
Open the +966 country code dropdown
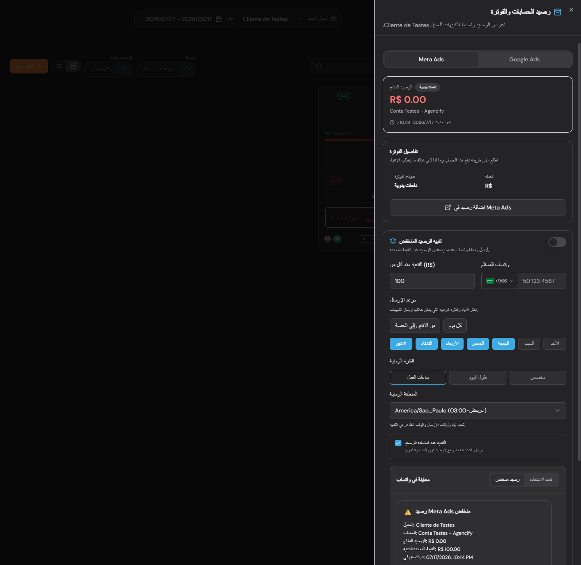click(x=499, y=281)
